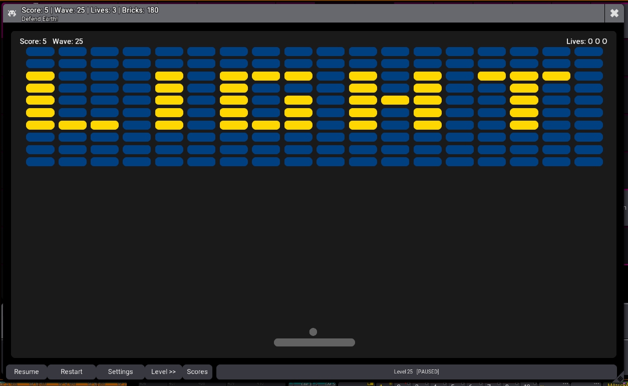Viewport: 628px width, 386px height.
Task: Click the rightmost yellow brick in the grid
Action: [556, 76]
